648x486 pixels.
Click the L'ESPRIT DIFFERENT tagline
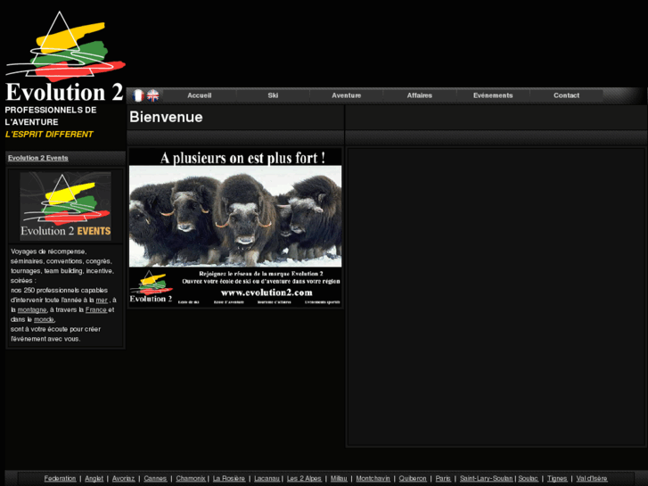pos(49,135)
